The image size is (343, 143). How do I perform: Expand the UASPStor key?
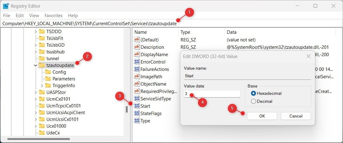click(x=36, y=92)
